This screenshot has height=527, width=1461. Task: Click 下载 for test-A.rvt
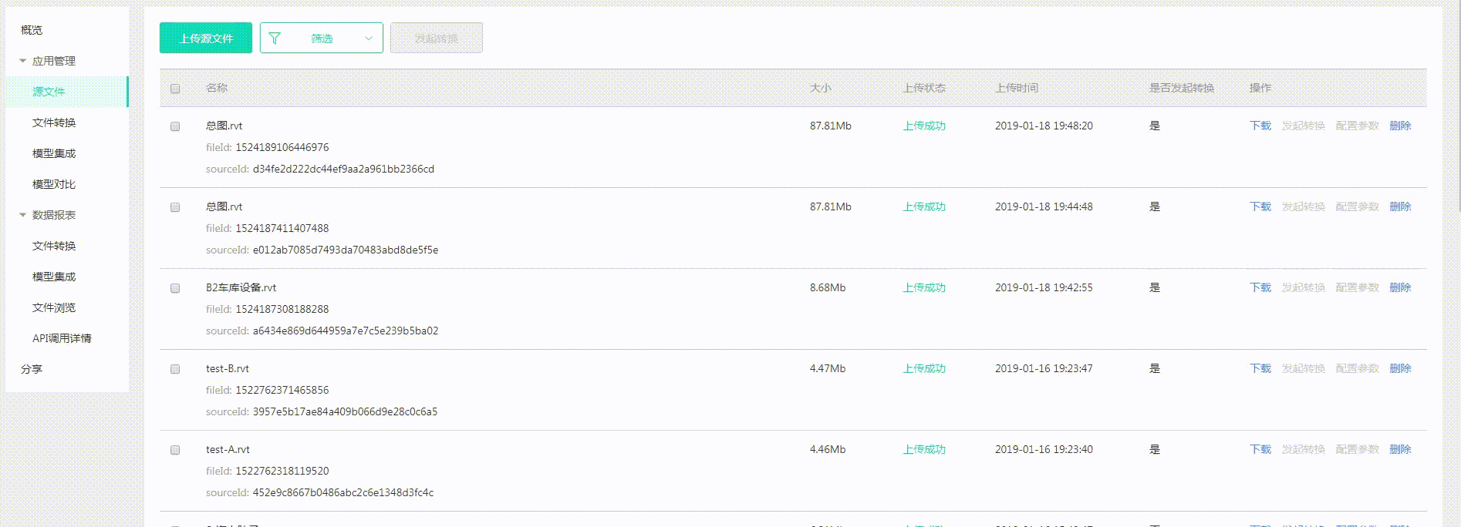pos(1260,449)
